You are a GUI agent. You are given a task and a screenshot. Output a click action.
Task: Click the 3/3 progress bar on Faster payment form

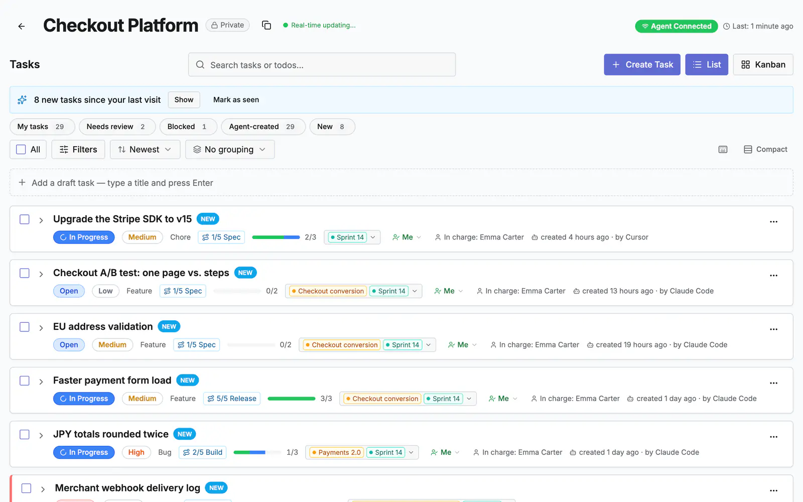[x=292, y=399]
